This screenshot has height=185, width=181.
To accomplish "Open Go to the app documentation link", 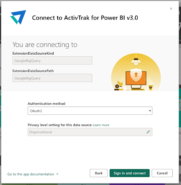I will point(31,174).
